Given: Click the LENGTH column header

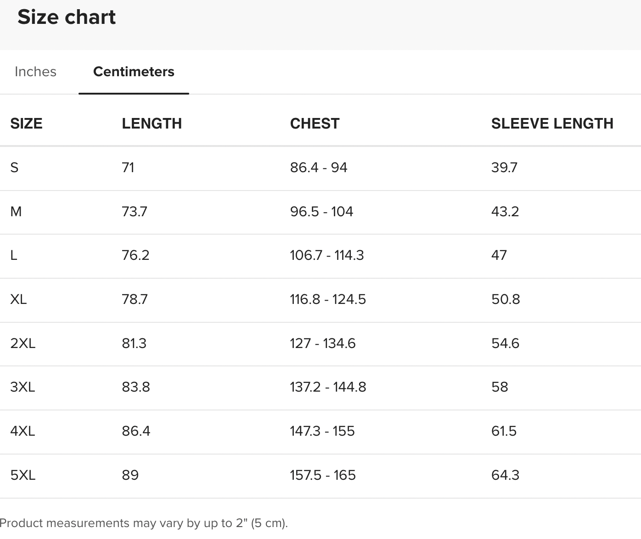Looking at the screenshot, I should (x=152, y=124).
